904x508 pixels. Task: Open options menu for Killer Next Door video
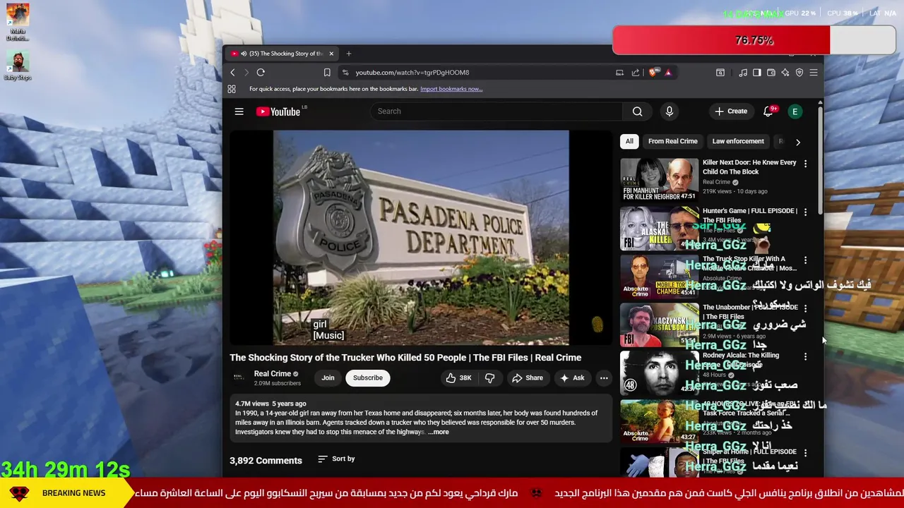805,164
